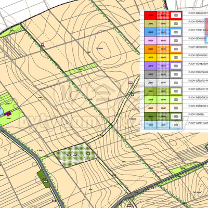208x208 pixels.
Task: Click the light green strip parcel in map center
Action: point(81,69)
